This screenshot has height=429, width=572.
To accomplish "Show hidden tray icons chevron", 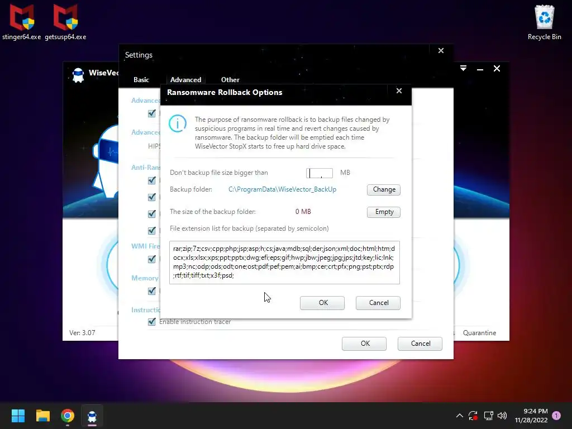I will (460, 416).
